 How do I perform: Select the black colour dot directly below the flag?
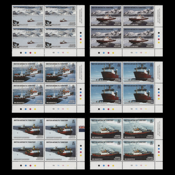click(81, 146)
